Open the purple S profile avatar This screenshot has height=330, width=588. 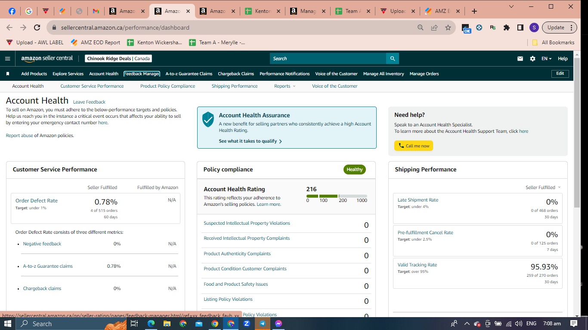tap(534, 27)
